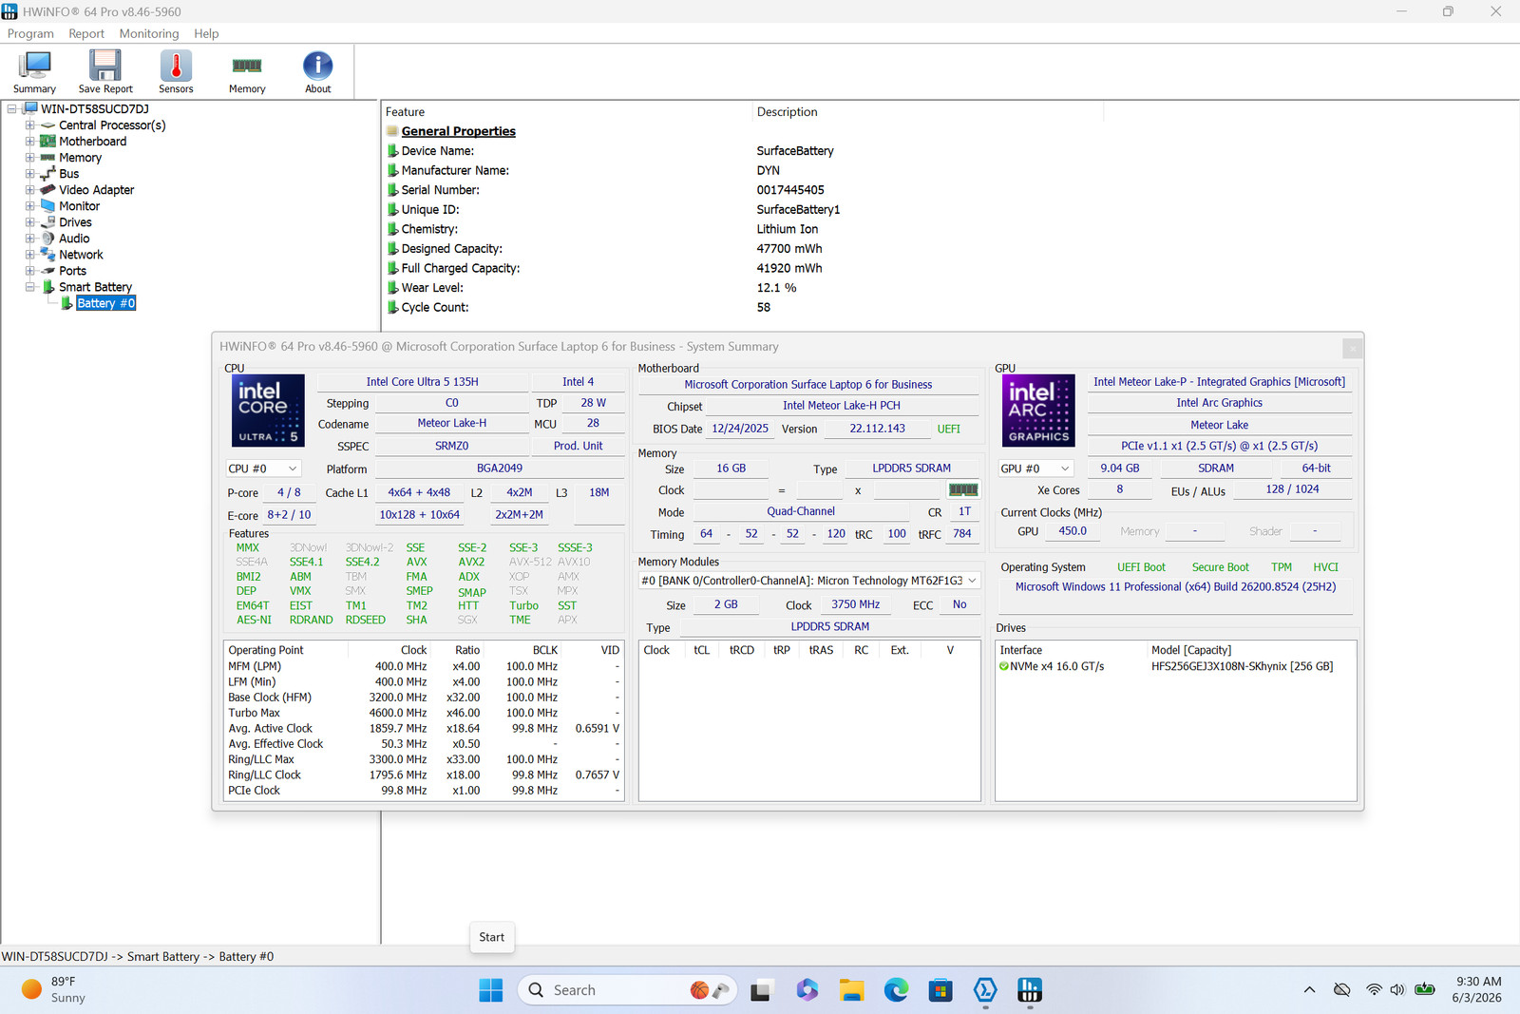Click the Microsoft Windows 11 Professional OS text
The height and width of the screenshot is (1014, 1520).
pyautogui.click(x=1175, y=587)
